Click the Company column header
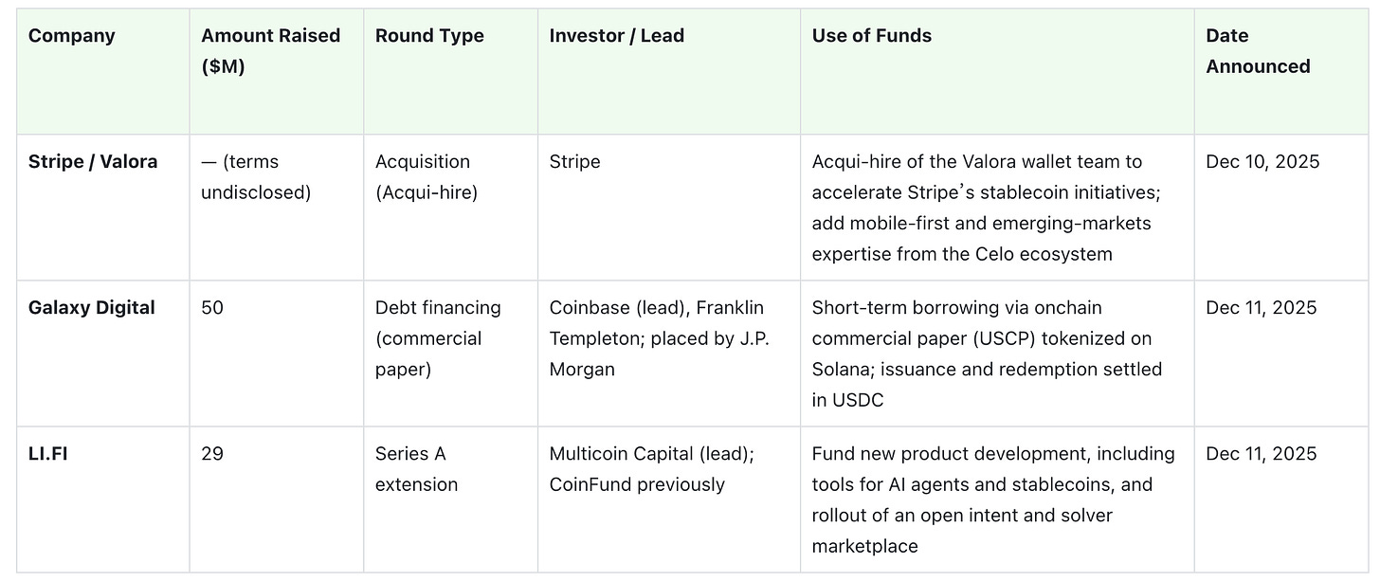The width and height of the screenshot is (1380, 581). tap(72, 36)
